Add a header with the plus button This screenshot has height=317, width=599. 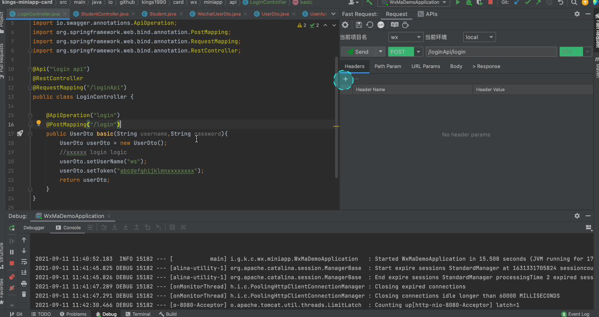pos(346,79)
